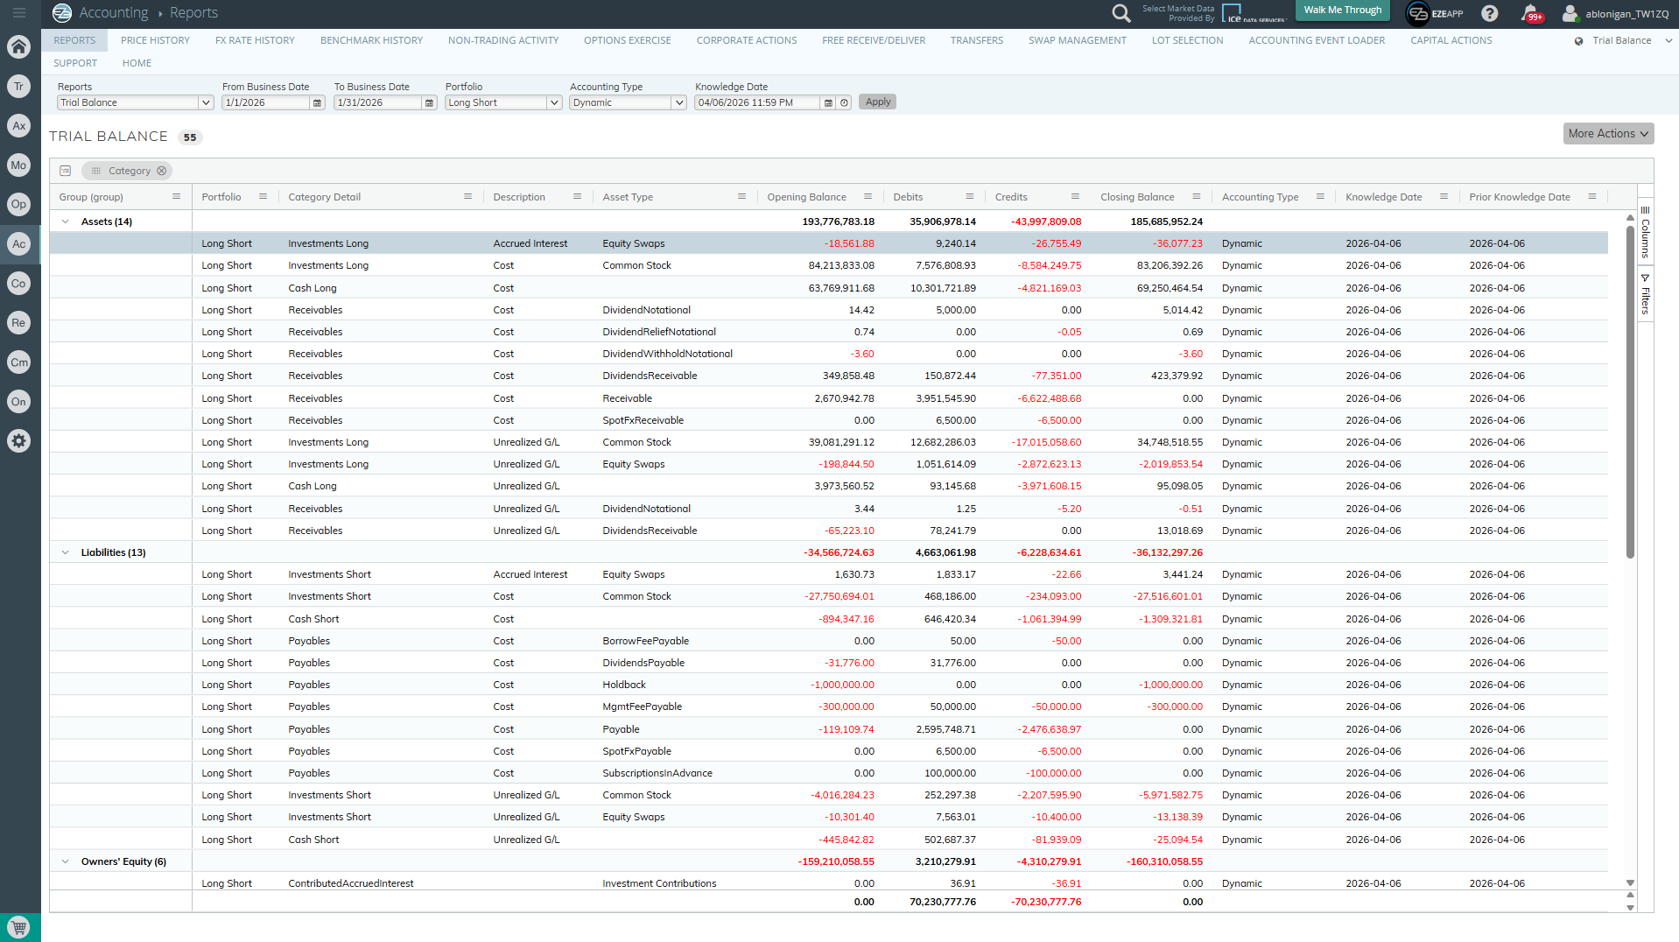Click the Knowledge Date clock icon
1679x942 pixels.
pyautogui.click(x=844, y=102)
